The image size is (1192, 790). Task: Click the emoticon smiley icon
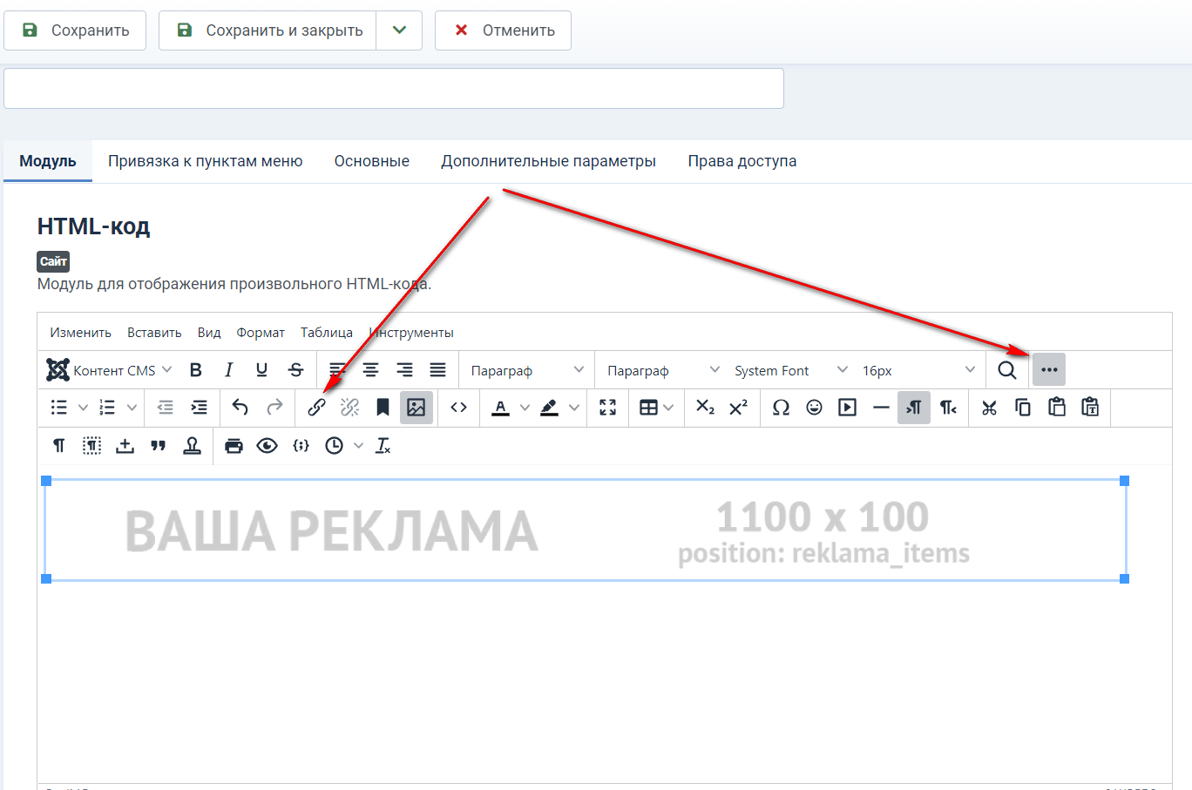pos(814,408)
